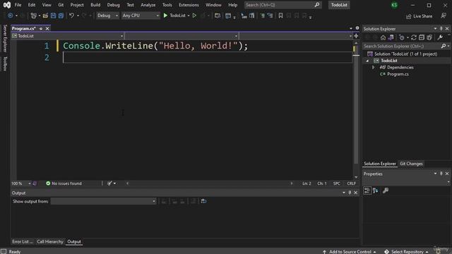Toggle the Alphabetical sort in the Properties panel

pos(375,190)
